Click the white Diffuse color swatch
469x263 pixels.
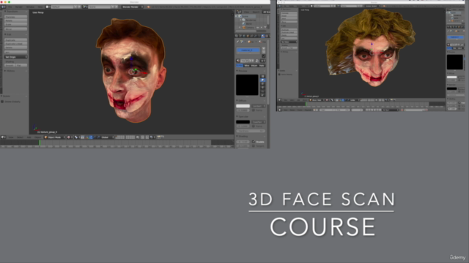coord(243,106)
